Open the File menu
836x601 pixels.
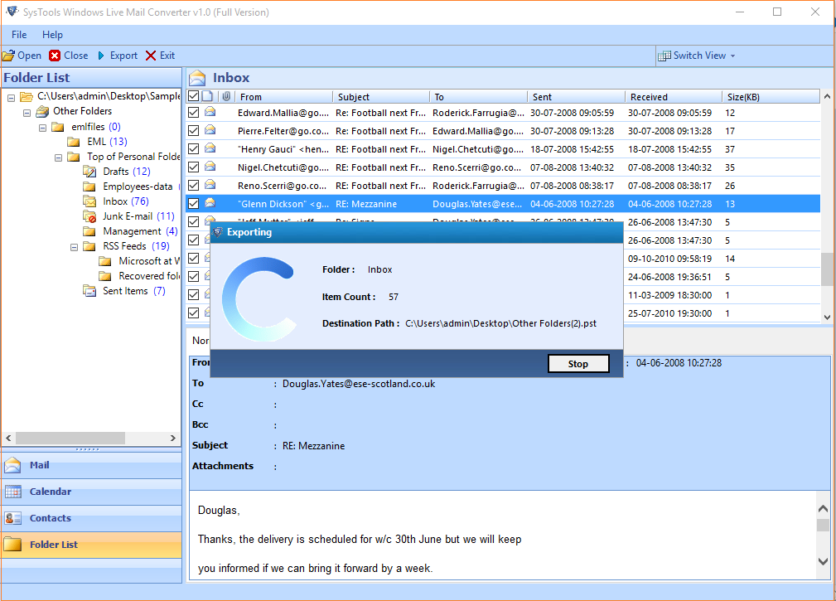[19, 35]
